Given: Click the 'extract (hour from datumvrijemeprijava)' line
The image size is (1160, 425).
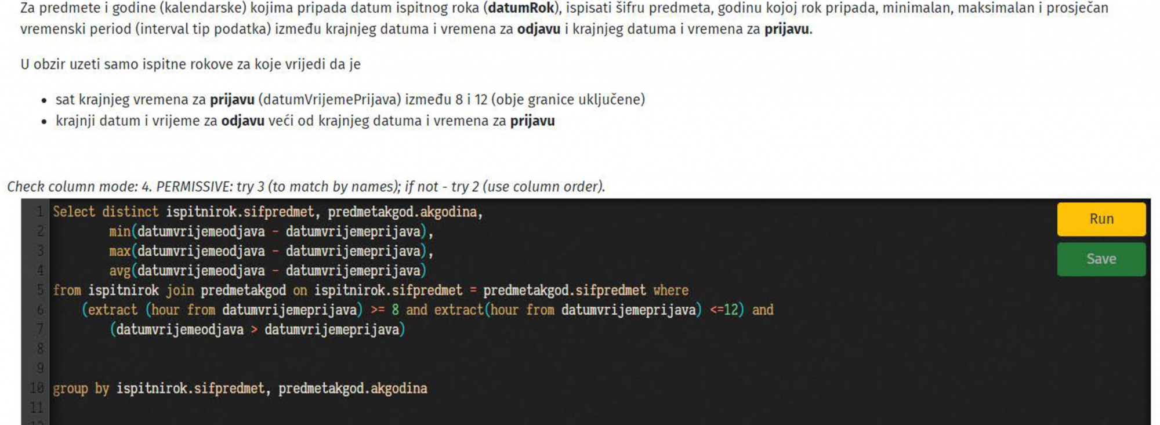Looking at the screenshot, I should coord(427,310).
